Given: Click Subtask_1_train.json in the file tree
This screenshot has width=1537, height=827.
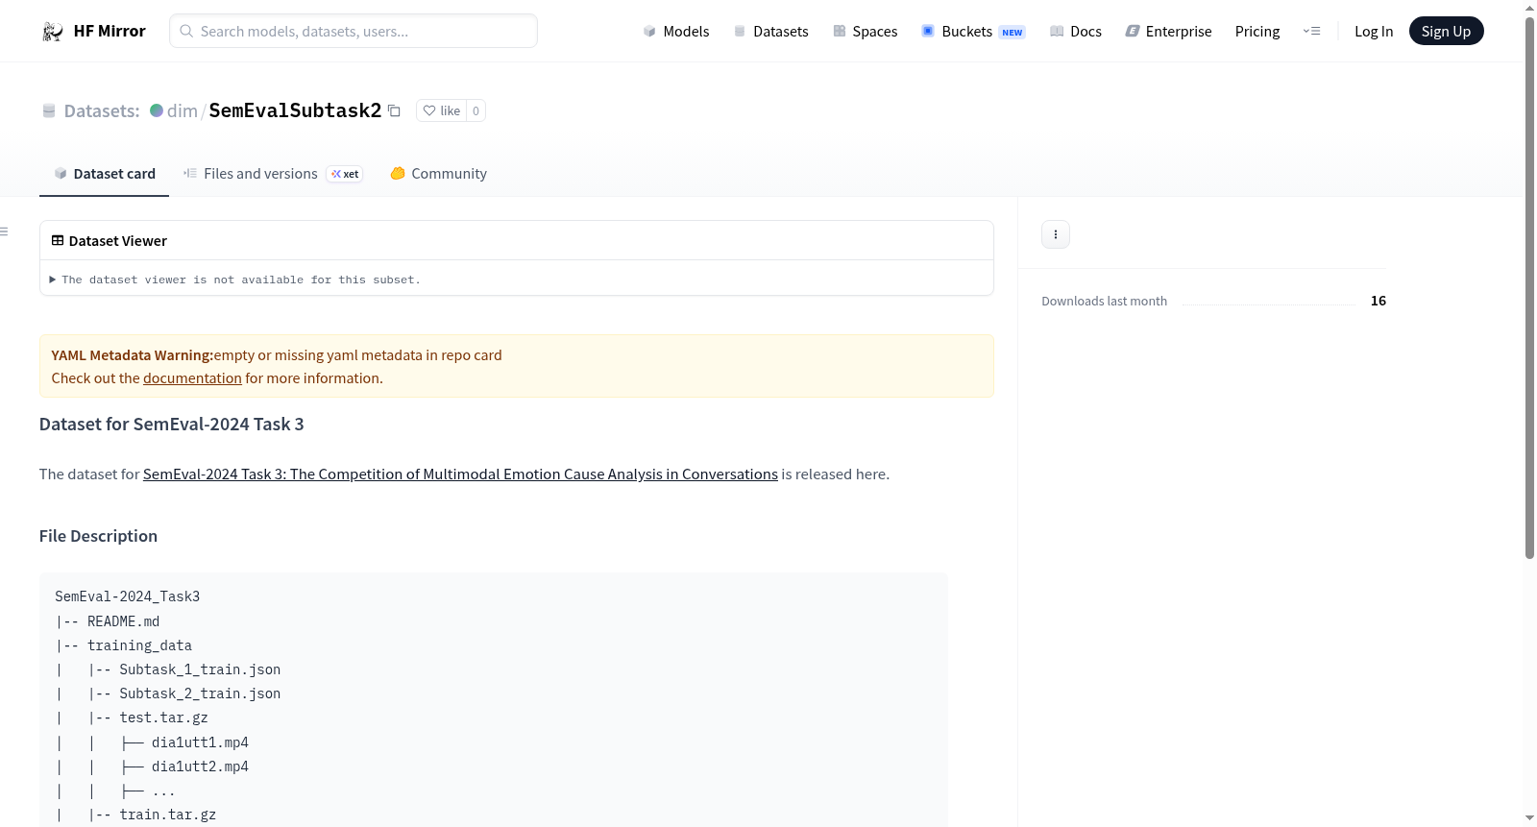Looking at the screenshot, I should tap(200, 669).
